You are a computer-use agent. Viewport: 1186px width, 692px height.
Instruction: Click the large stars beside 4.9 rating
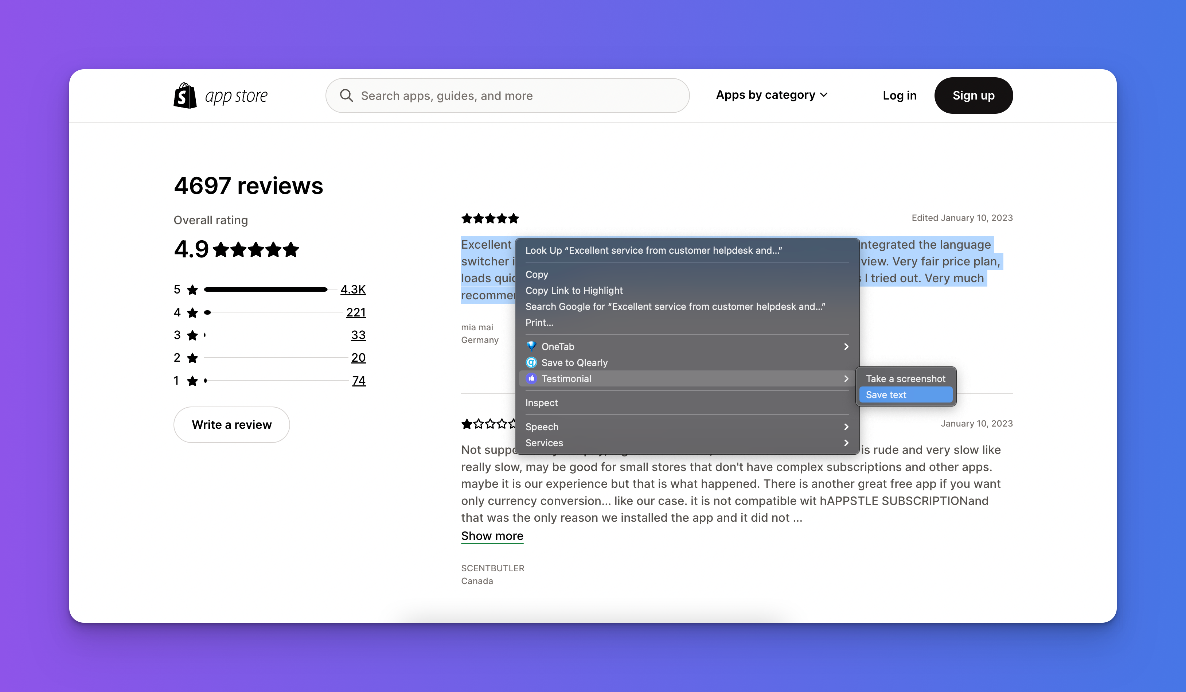tap(255, 249)
